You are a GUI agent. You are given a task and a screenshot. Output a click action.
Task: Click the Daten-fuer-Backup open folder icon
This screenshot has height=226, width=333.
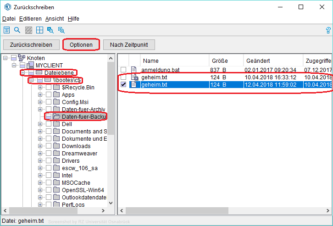(x=56, y=117)
